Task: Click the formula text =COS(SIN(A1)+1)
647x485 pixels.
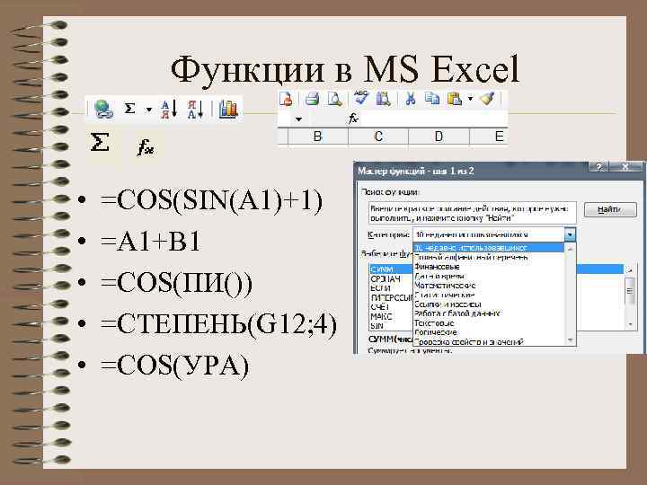Action: point(211,200)
